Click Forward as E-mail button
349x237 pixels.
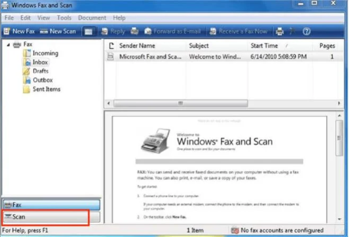pos(173,31)
